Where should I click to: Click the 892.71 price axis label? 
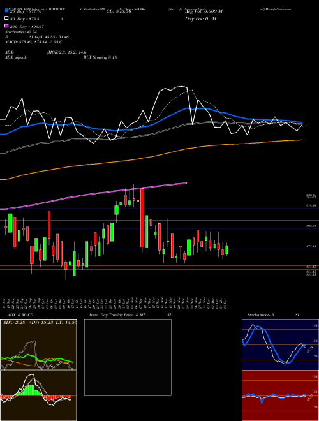(x=311, y=226)
